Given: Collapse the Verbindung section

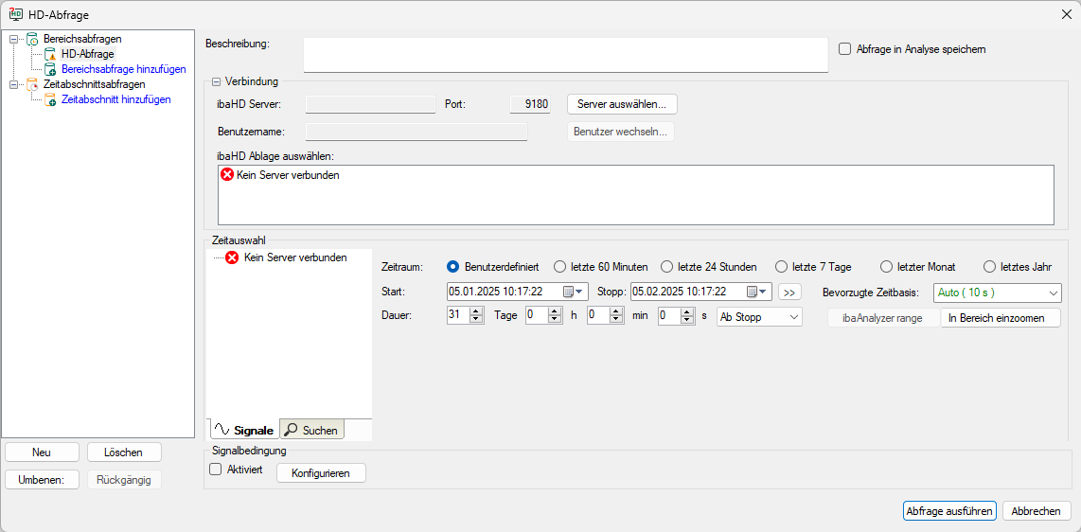Looking at the screenshot, I should (x=216, y=81).
